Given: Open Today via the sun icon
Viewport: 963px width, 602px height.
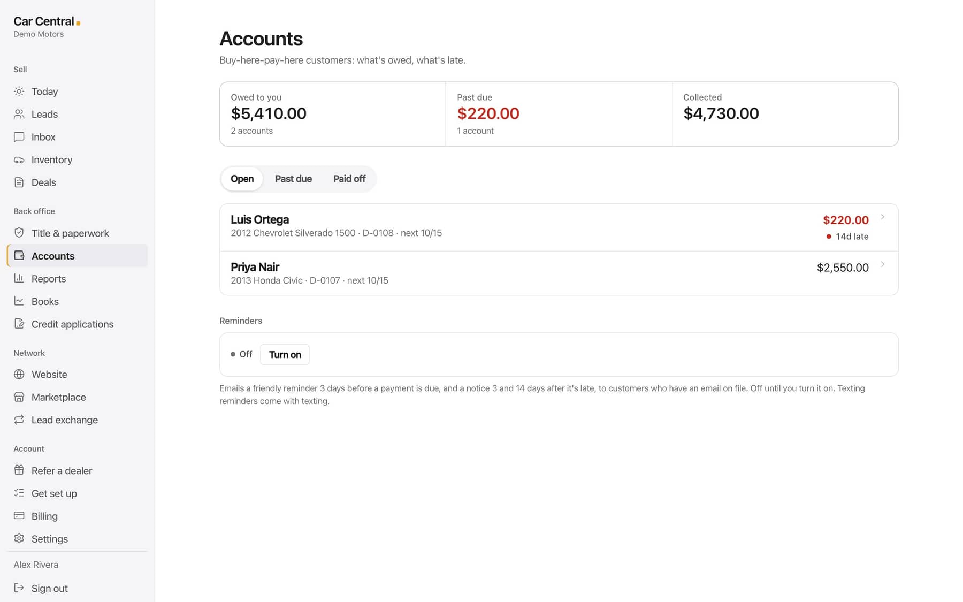Looking at the screenshot, I should (x=19, y=92).
